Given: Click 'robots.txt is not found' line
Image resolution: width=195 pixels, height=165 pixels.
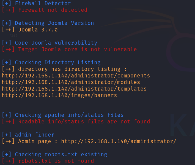Looking at the screenshot, I should click(x=56, y=161).
